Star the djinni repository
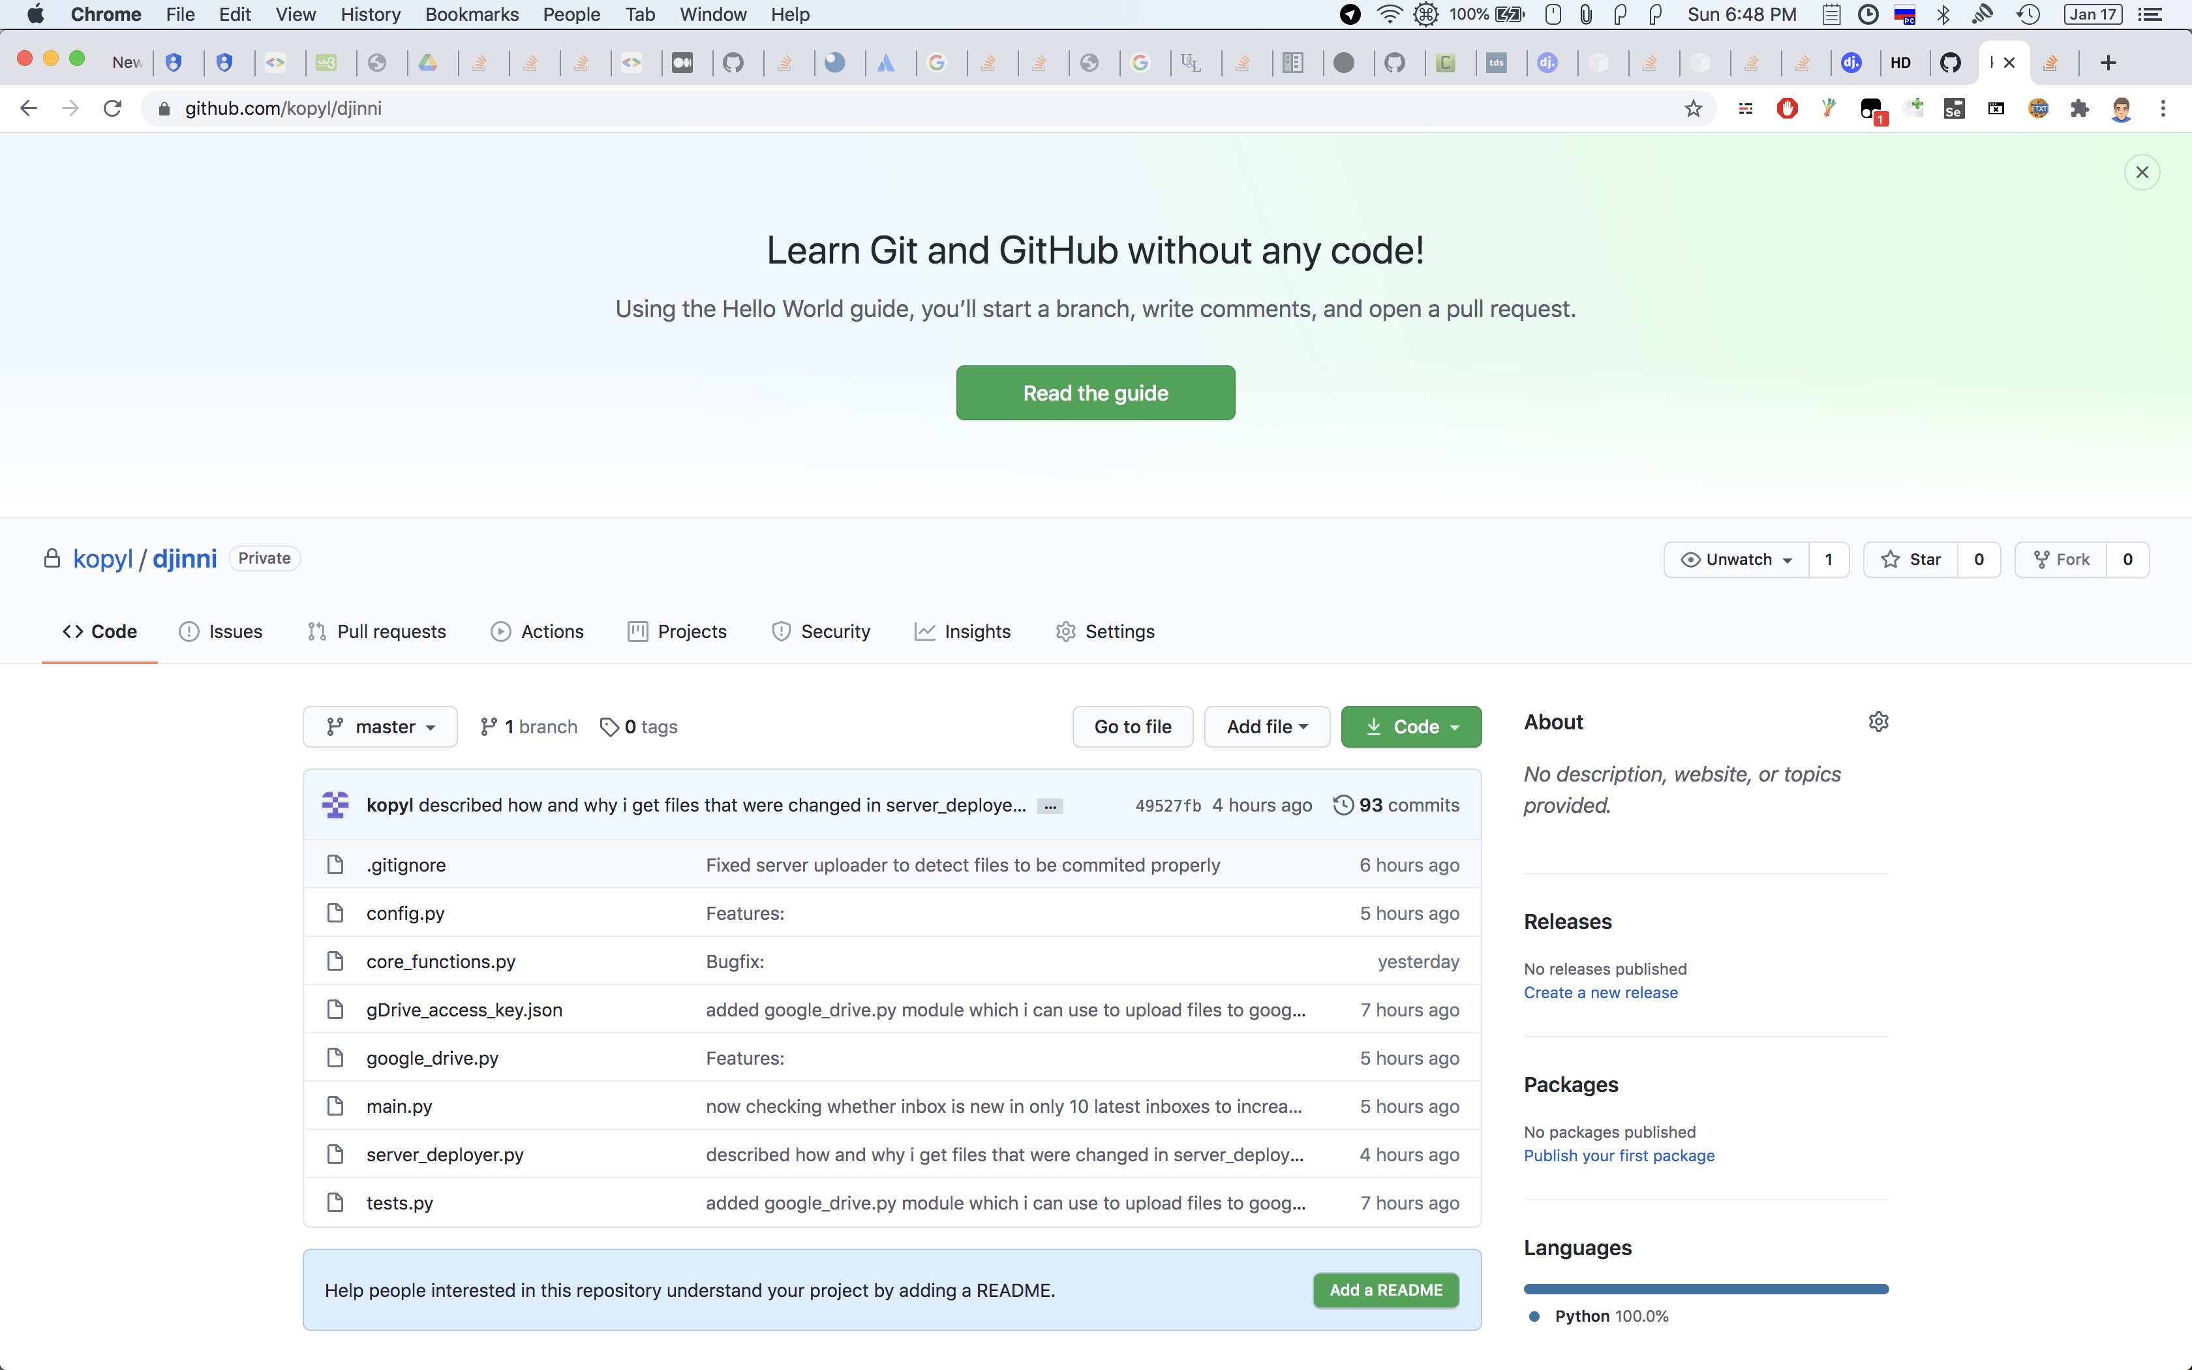Screen dimensions: 2192x1370 click(x=1911, y=559)
